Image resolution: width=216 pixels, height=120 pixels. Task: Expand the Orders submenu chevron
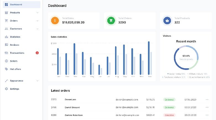(x=37, y=21)
